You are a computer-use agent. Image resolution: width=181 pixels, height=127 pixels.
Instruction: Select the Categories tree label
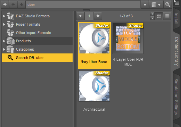click(25, 49)
